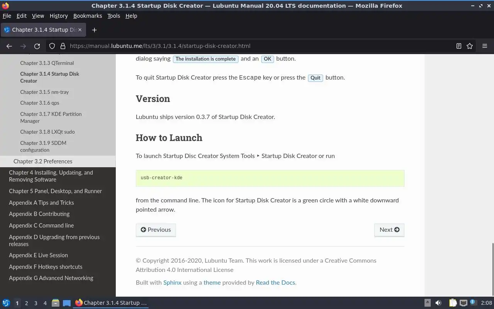Image resolution: width=494 pixels, height=309 pixels.
Task: Open the Edit menu
Action: click(22, 16)
